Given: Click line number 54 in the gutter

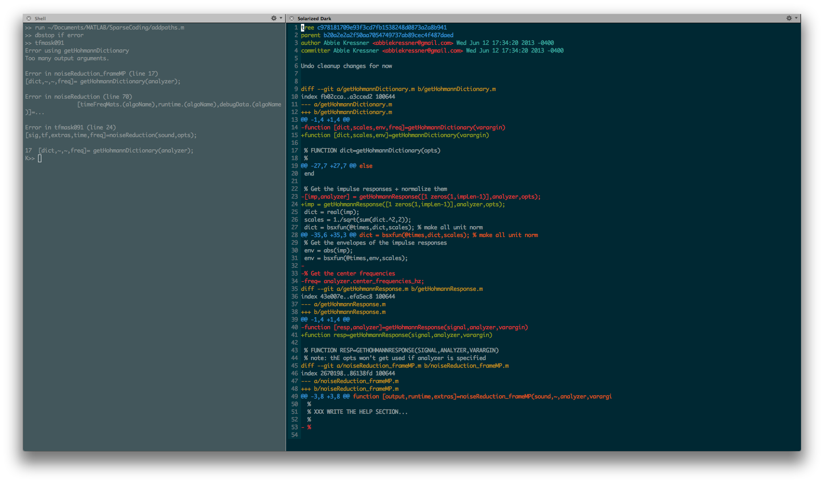Looking at the screenshot, I should [x=294, y=435].
